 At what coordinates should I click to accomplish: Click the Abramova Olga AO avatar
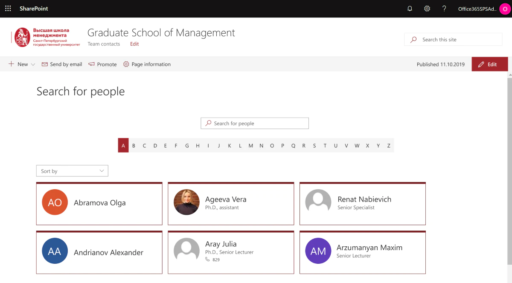[55, 202]
